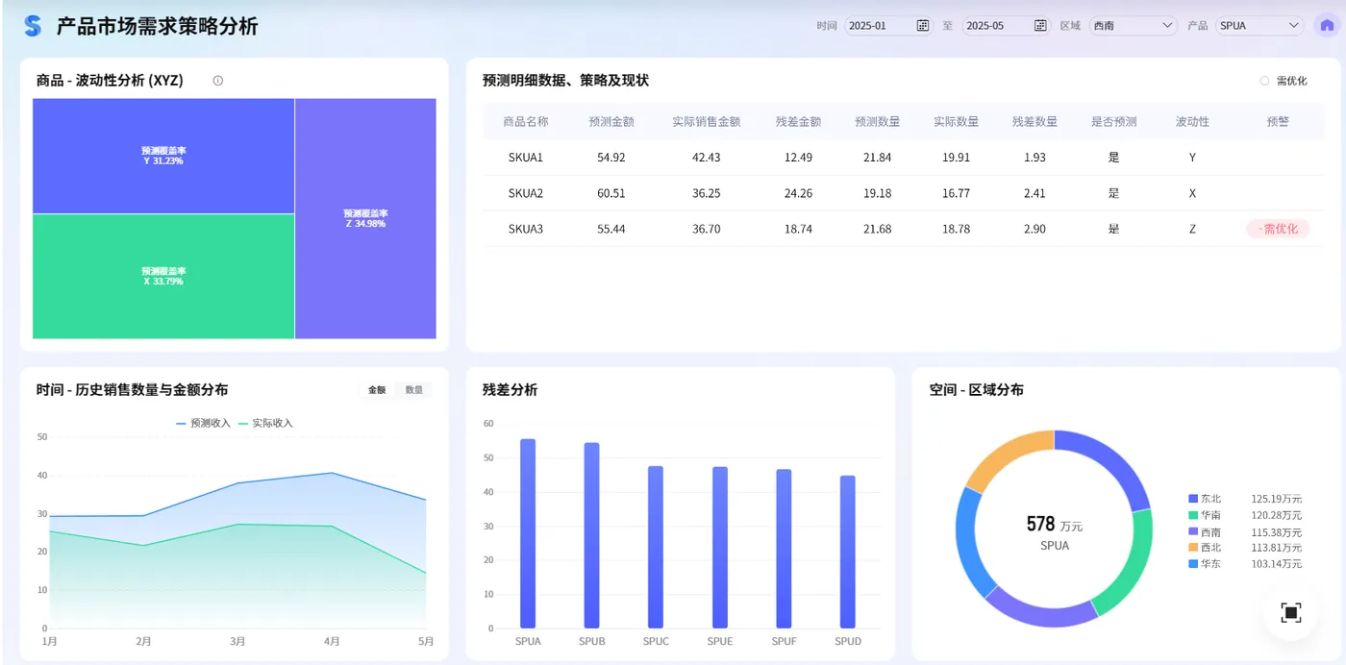This screenshot has width=1346, height=665.
Task: Click the end date field 2025-05
Action: 1007,26
